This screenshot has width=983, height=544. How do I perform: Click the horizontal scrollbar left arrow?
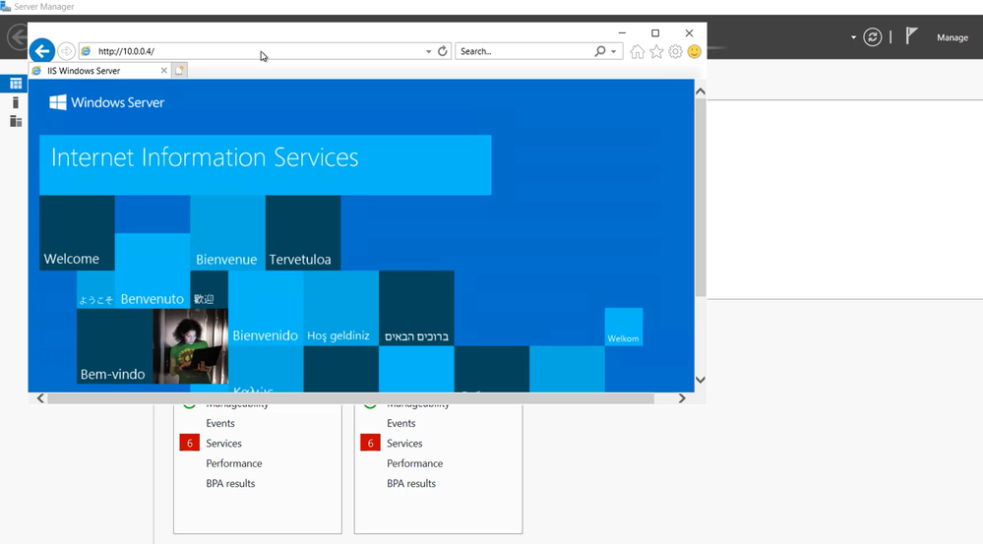[x=40, y=398]
